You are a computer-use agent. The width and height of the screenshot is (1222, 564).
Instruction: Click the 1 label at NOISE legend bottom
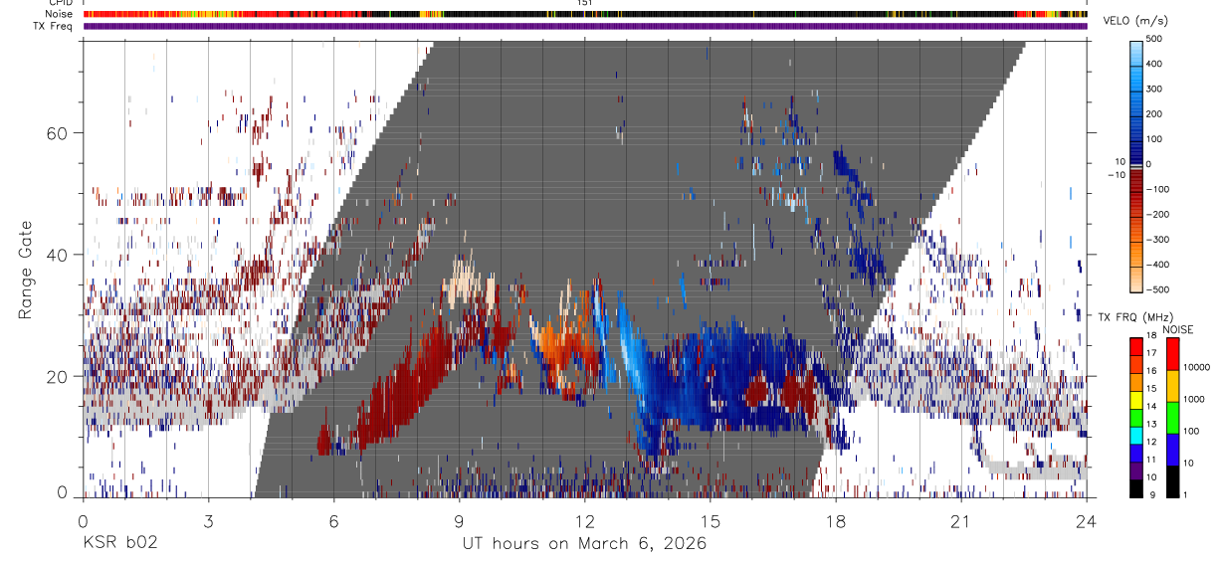1187,494
